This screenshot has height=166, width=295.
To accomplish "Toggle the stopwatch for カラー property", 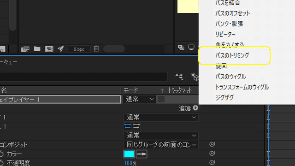I will point(1,154).
